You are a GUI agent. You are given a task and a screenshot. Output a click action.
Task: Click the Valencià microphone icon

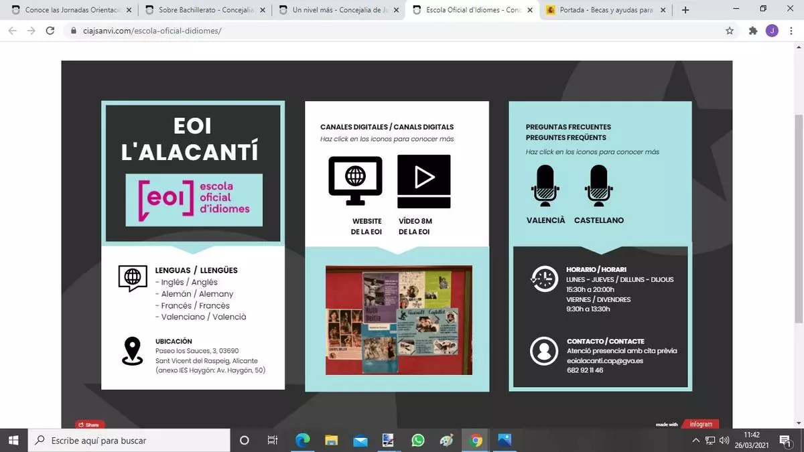545,185
